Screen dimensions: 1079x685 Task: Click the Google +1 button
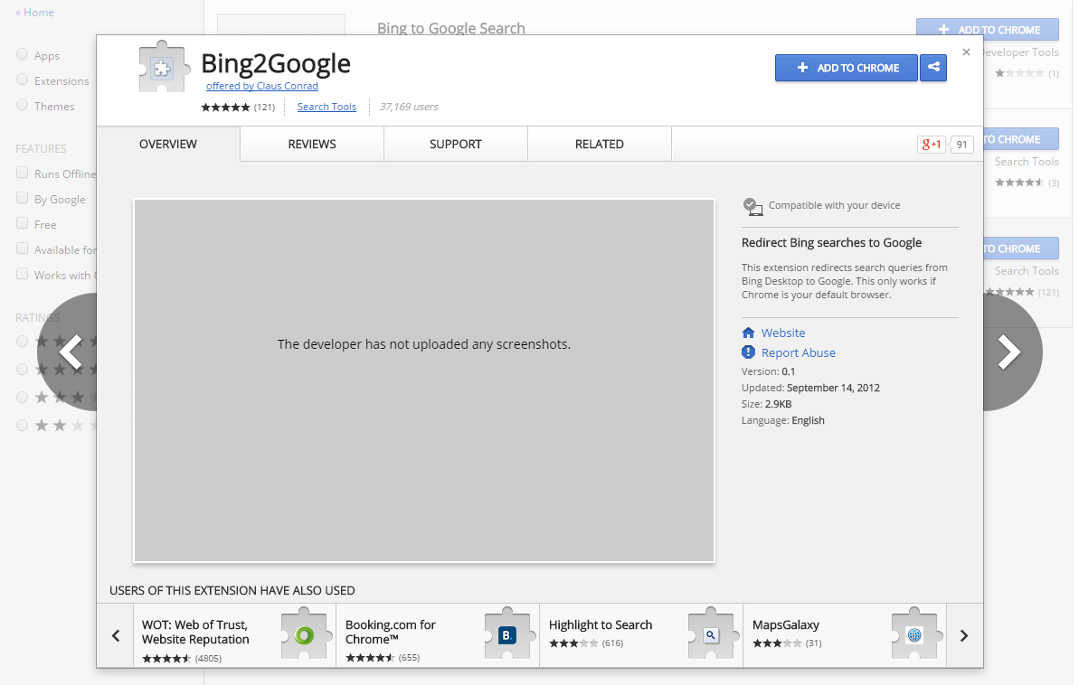[x=931, y=145]
